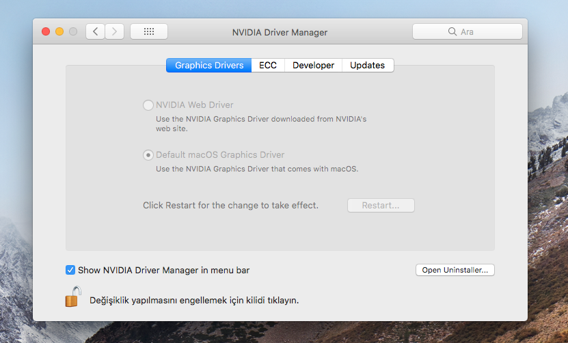Switch to the Updates tab
The image size is (568, 343).
[367, 66]
